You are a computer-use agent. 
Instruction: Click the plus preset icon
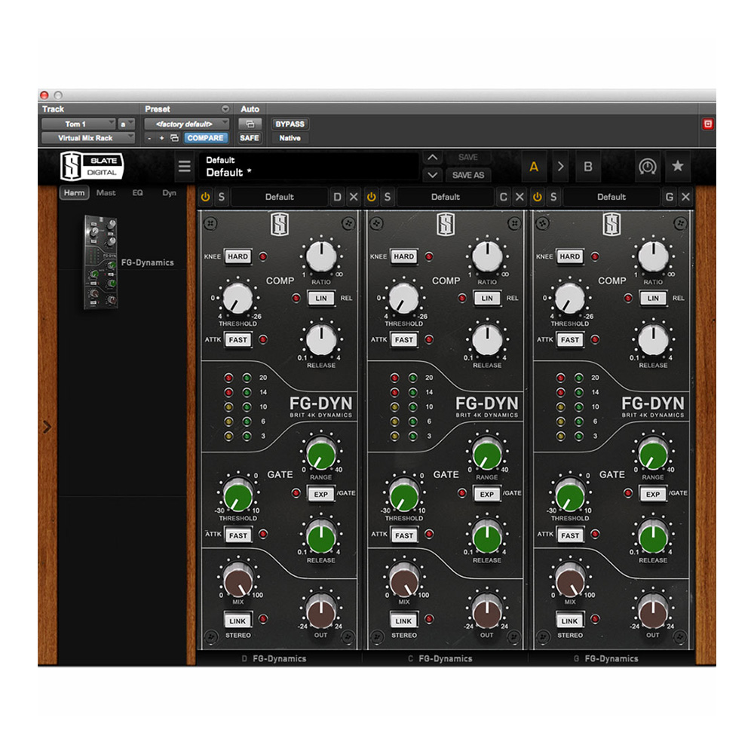pyautogui.click(x=161, y=138)
